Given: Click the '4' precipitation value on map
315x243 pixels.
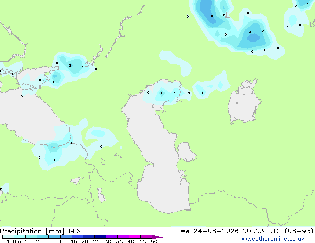Looking at the screenshot, I should 250,32.
